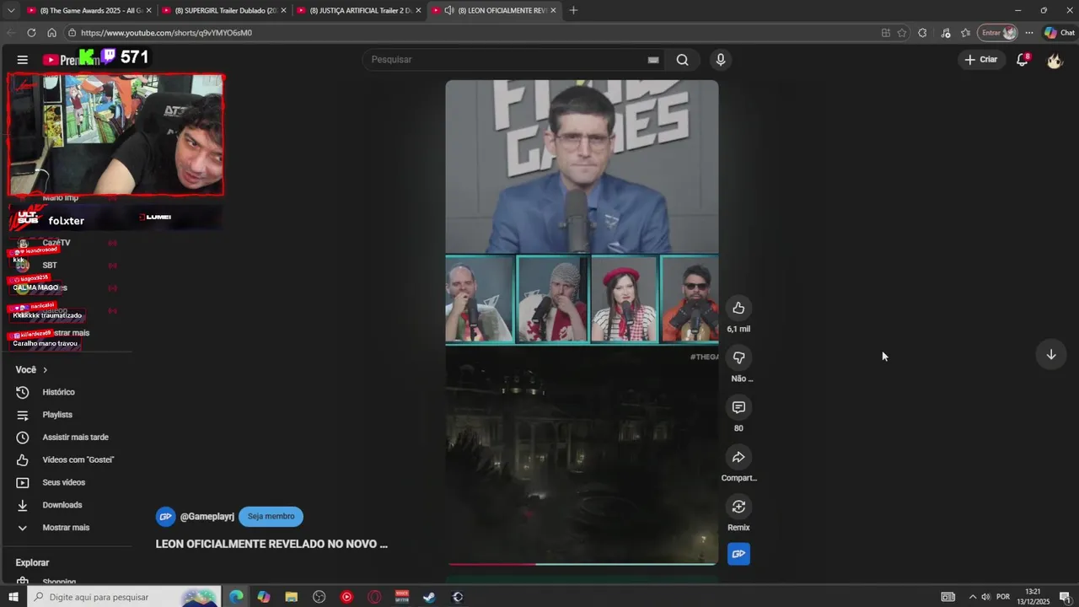The image size is (1079, 607).
Task: Click the Criar button
Action: [x=981, y=60]
